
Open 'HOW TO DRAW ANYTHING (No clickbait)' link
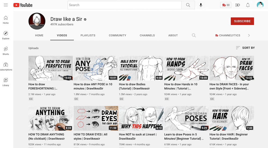(46, 137)
